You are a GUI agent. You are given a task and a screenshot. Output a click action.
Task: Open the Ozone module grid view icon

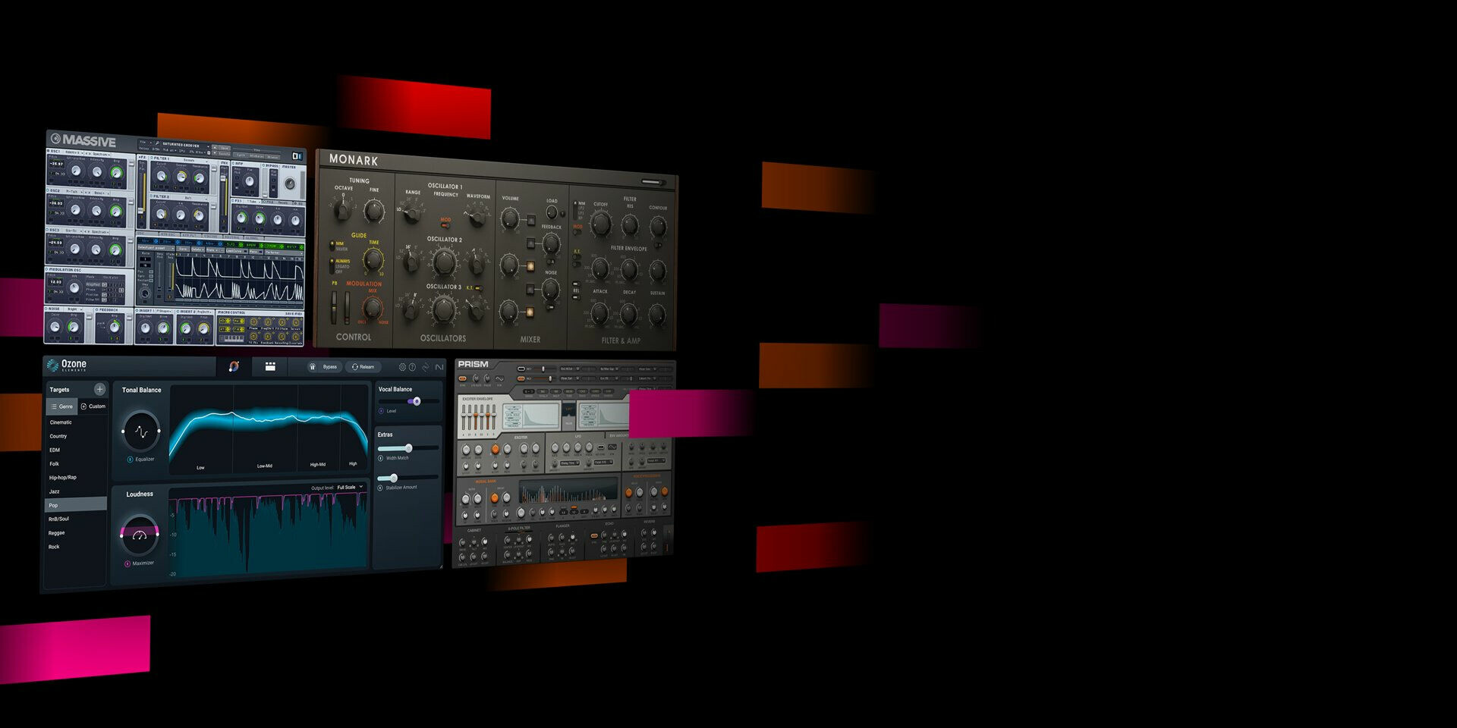[x=270, y=366]
